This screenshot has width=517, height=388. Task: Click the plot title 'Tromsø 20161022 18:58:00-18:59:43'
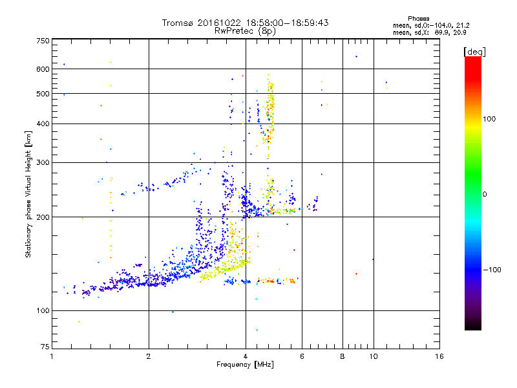[x=245, y=23]
